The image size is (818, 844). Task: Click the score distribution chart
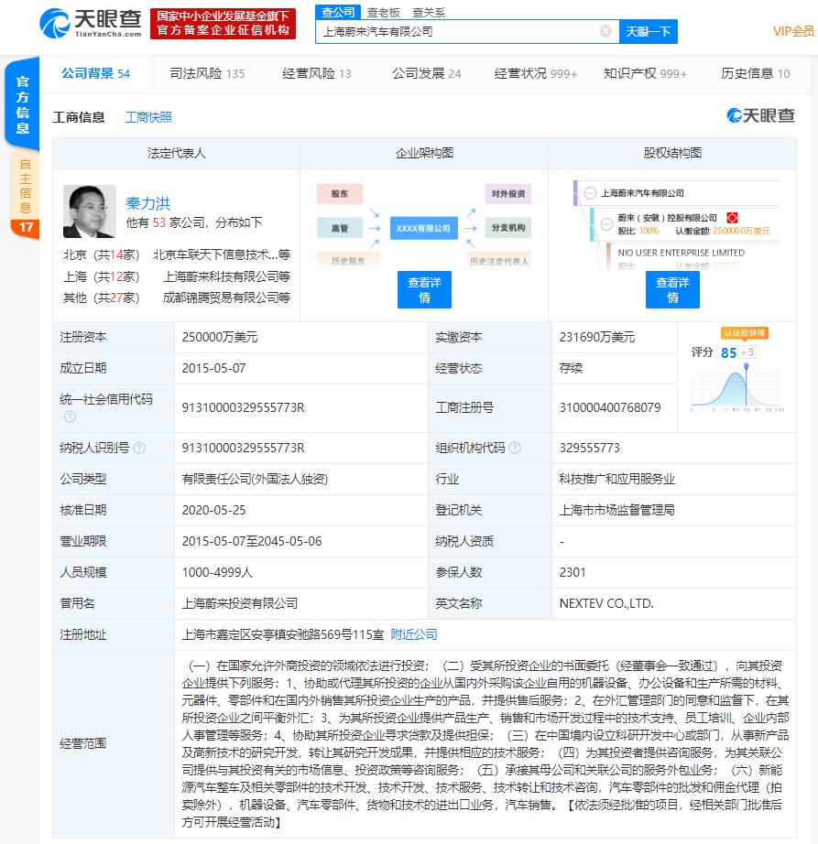[x=736, y=387]
